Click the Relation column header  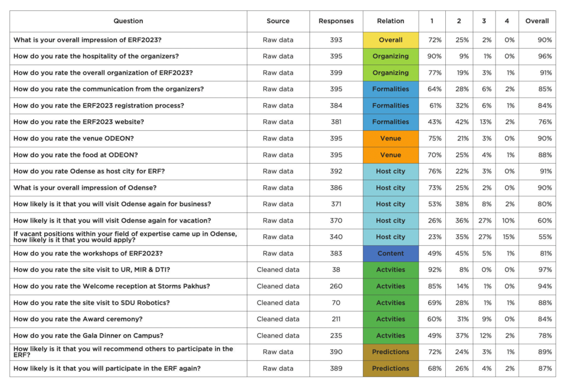[391, 21]
